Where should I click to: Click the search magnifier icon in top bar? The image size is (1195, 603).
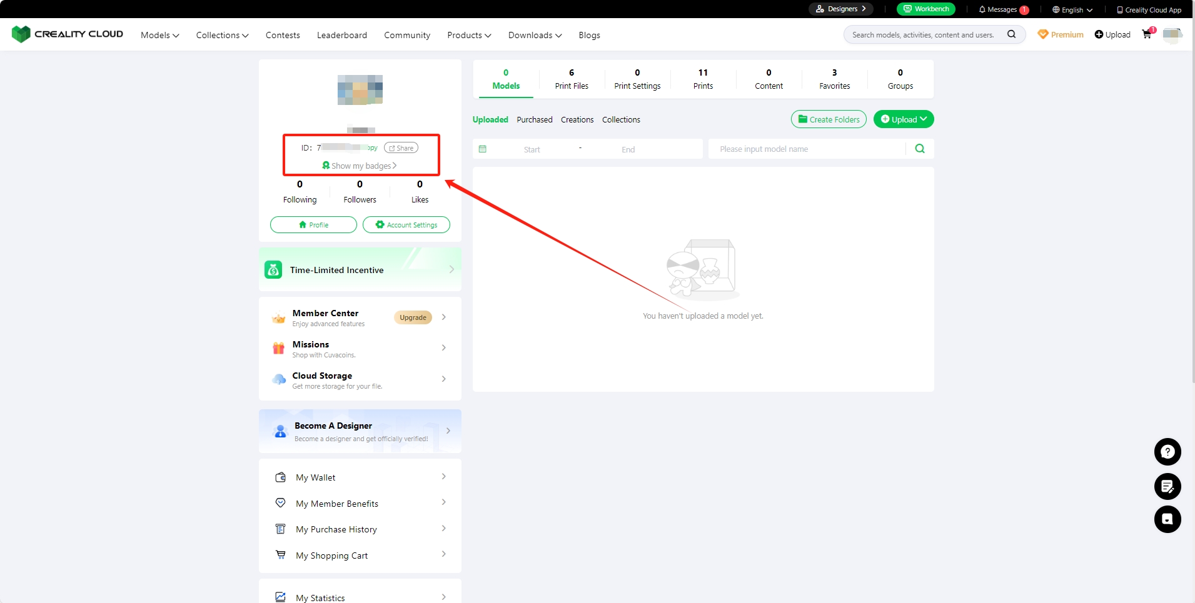pyautogui.click(x=1011, y=34)
